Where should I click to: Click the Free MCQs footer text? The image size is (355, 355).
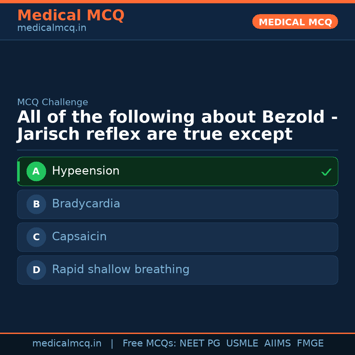tap(150, 343)
